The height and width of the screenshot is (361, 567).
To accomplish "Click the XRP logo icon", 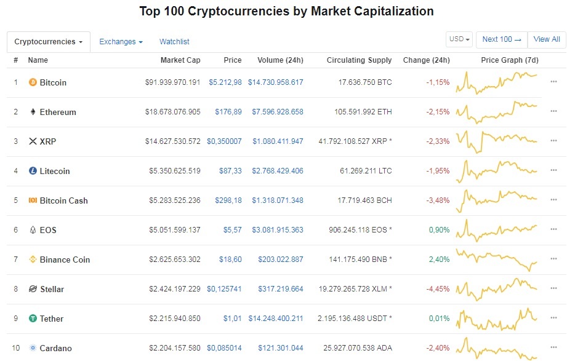I will pyautogui.click(x=33, y=141).
